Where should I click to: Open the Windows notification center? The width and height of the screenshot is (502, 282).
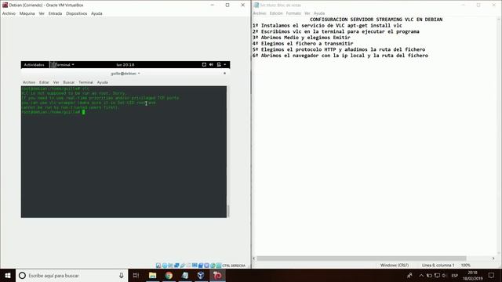[x=492, y=275]
